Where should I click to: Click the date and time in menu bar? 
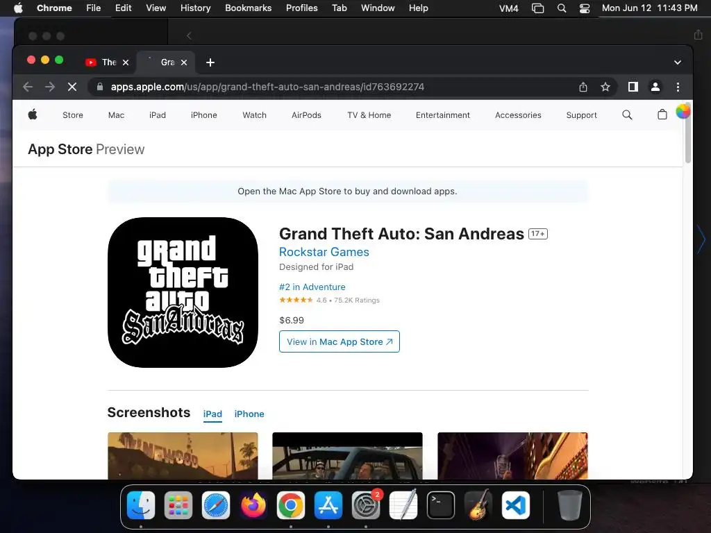tap(649, 8)
